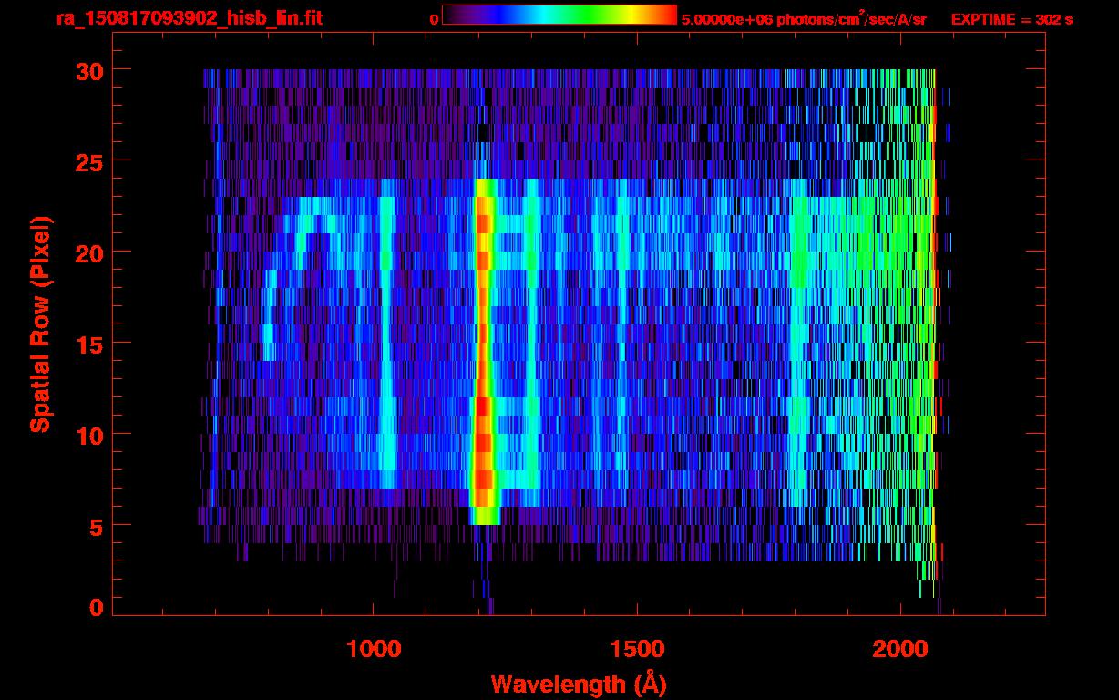Click the 1500 wavelength tick label

(637, 649)
